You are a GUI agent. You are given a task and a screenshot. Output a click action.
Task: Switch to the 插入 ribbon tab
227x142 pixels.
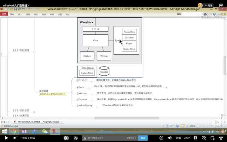point(20,14)
